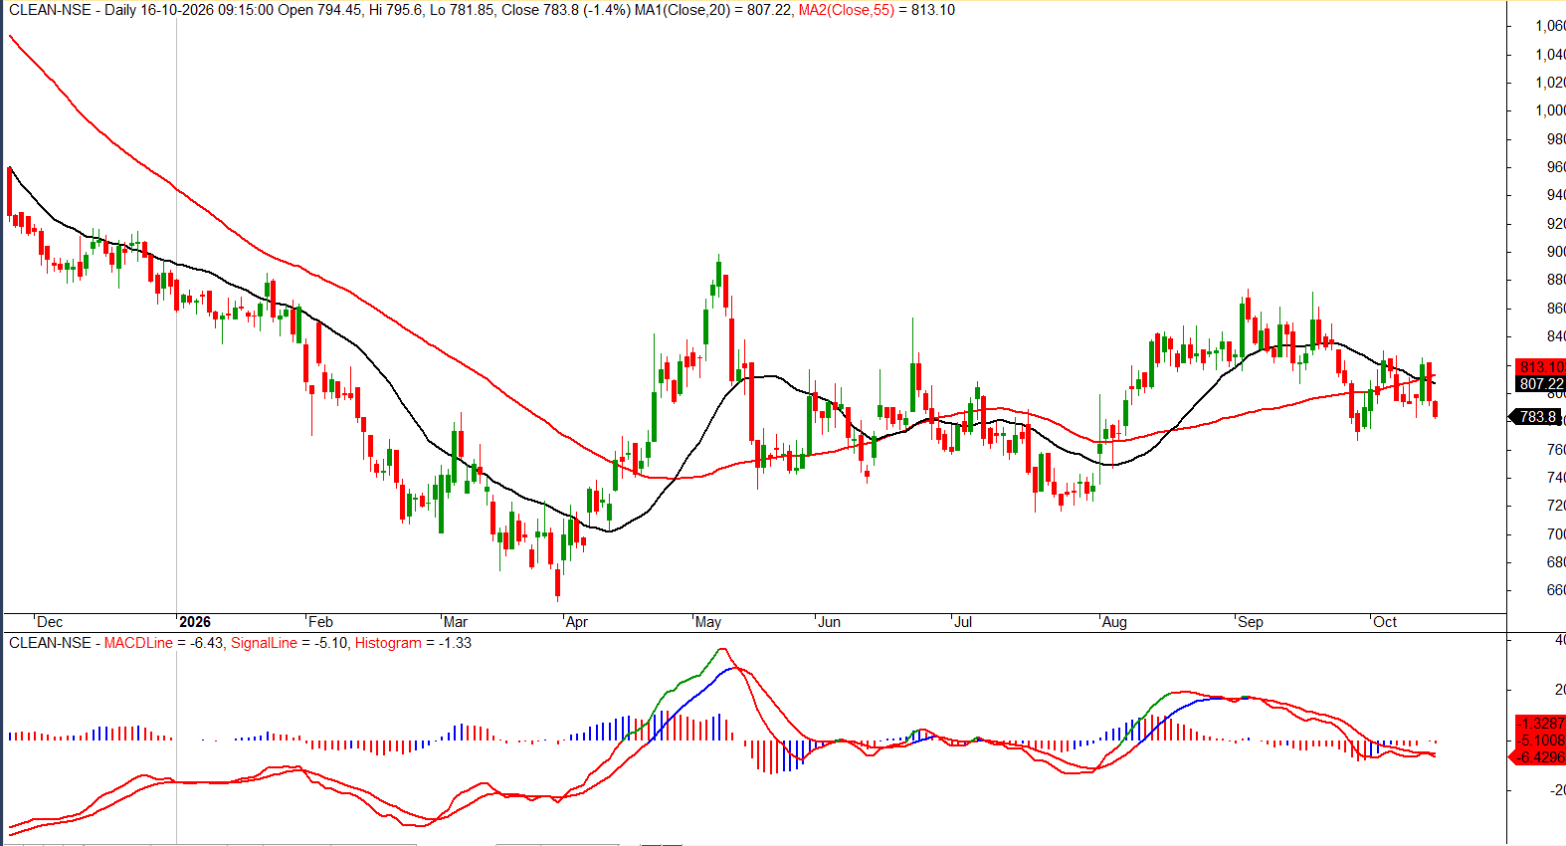
Task: Click the CLEAN-NSE label in MACD pane
Action: pos(50,643)
